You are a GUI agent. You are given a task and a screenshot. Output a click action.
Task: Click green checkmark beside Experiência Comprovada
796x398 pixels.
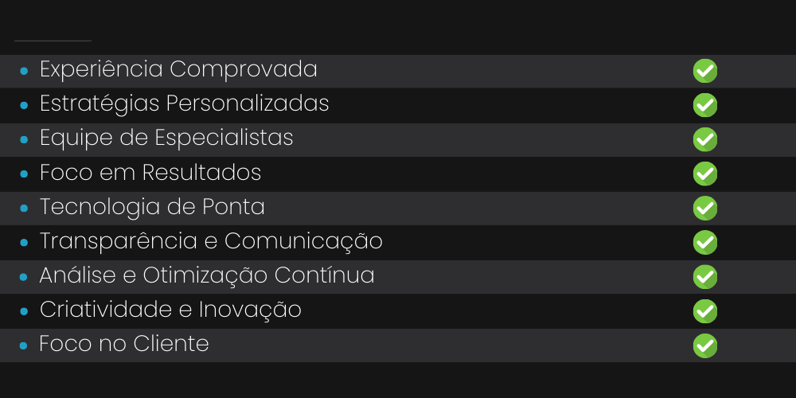click(705, 71)
